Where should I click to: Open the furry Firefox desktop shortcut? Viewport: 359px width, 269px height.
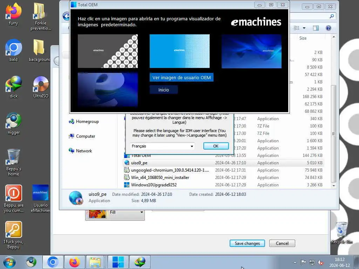tap(14, 14)
